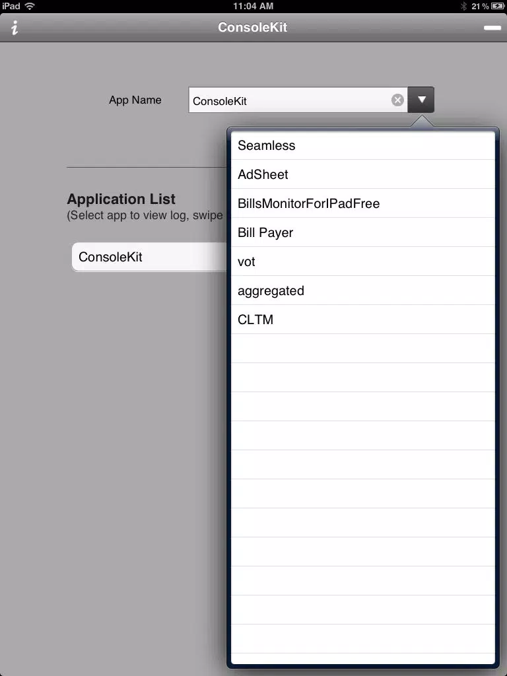This screenshot has width=507, height=676.
Task: Select the aggregated entry
Action: [362, 290]
